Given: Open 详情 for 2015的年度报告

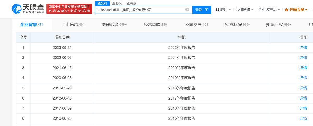Looking at the screenshot, I should click(303, 118).
